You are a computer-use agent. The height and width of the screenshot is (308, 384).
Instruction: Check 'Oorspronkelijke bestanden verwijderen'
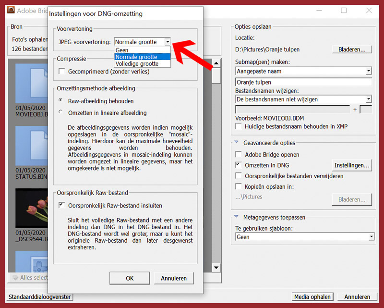238,176
